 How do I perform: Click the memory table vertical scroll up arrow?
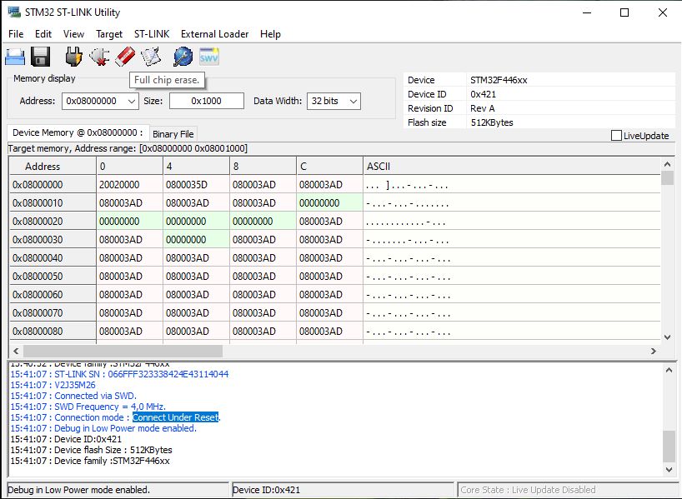pos(667,164)
